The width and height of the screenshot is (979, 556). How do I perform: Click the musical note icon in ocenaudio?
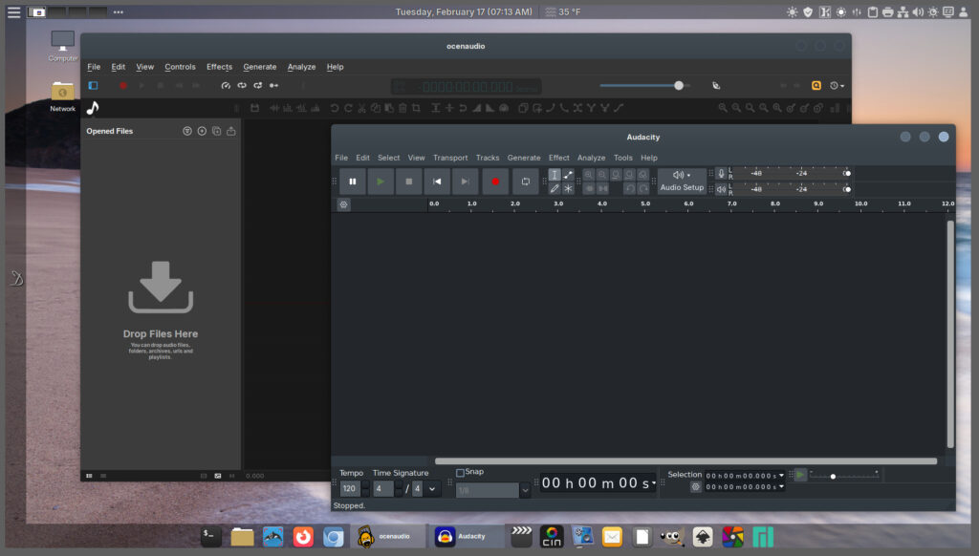(93, 108)
